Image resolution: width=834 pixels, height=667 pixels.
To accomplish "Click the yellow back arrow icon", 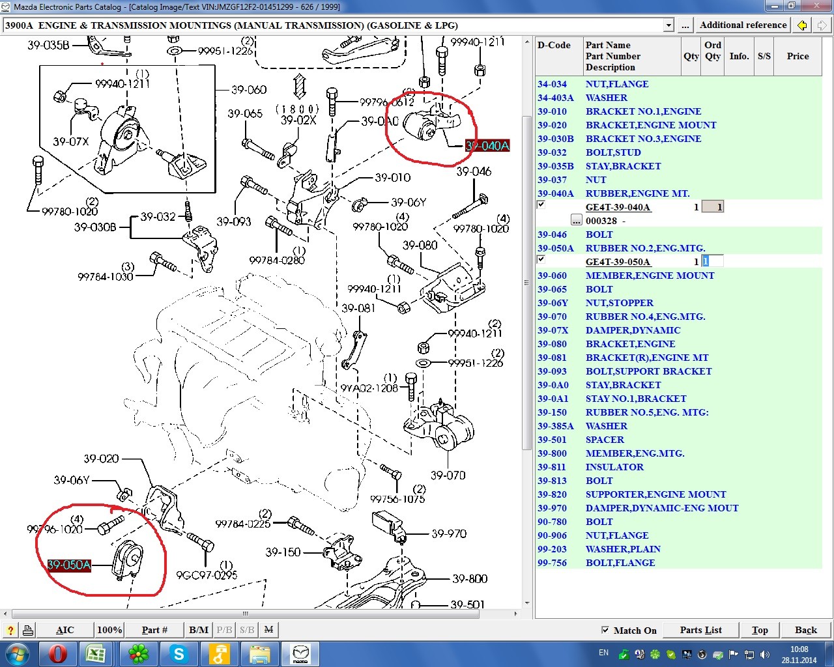I will pyautogui.click(x=802, y=25).
